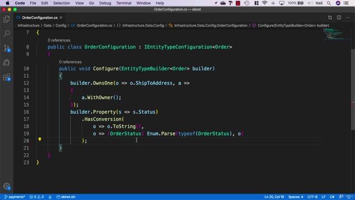Click ShipToAddress text on line 12

tap(154, 83)
